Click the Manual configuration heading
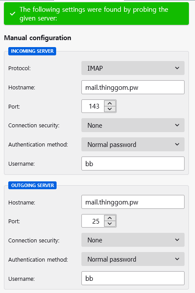The height and width of the screenshot is (293, 195). pos(37,38)
